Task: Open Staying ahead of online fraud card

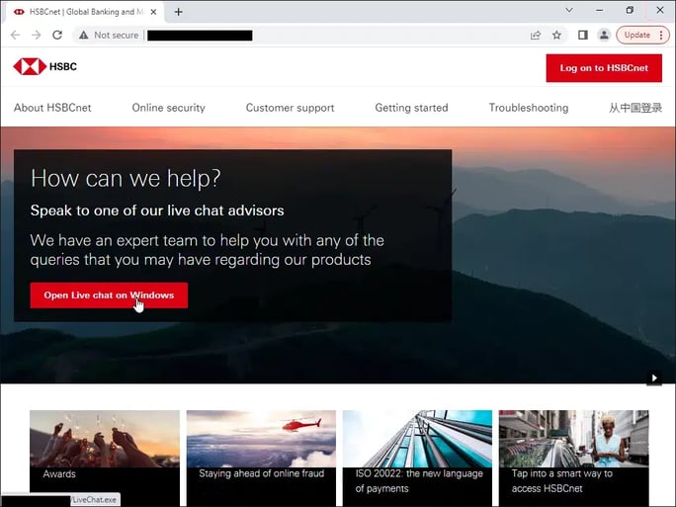Action: (x=261, y=440)
